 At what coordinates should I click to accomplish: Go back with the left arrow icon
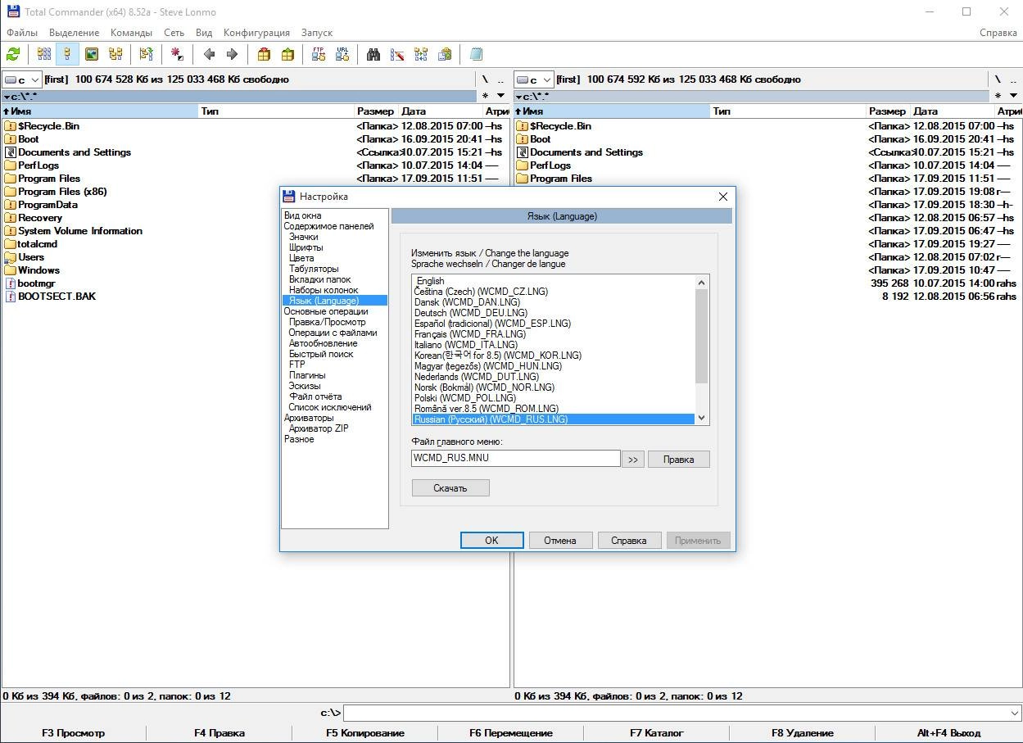tap(209, 54)
